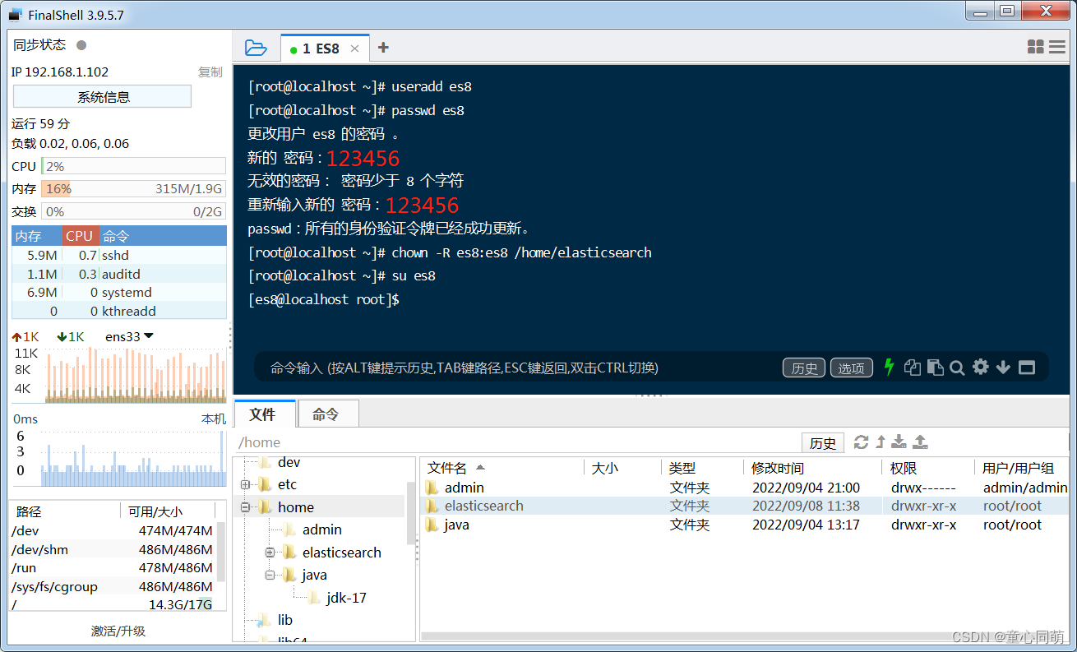The image size is (1077, 652).
Task: Click the jdk-17 folder icon in tree
Action: (x=314, y=598)
